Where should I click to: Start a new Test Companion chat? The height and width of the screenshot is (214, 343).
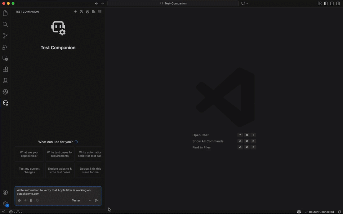point(75,12)
